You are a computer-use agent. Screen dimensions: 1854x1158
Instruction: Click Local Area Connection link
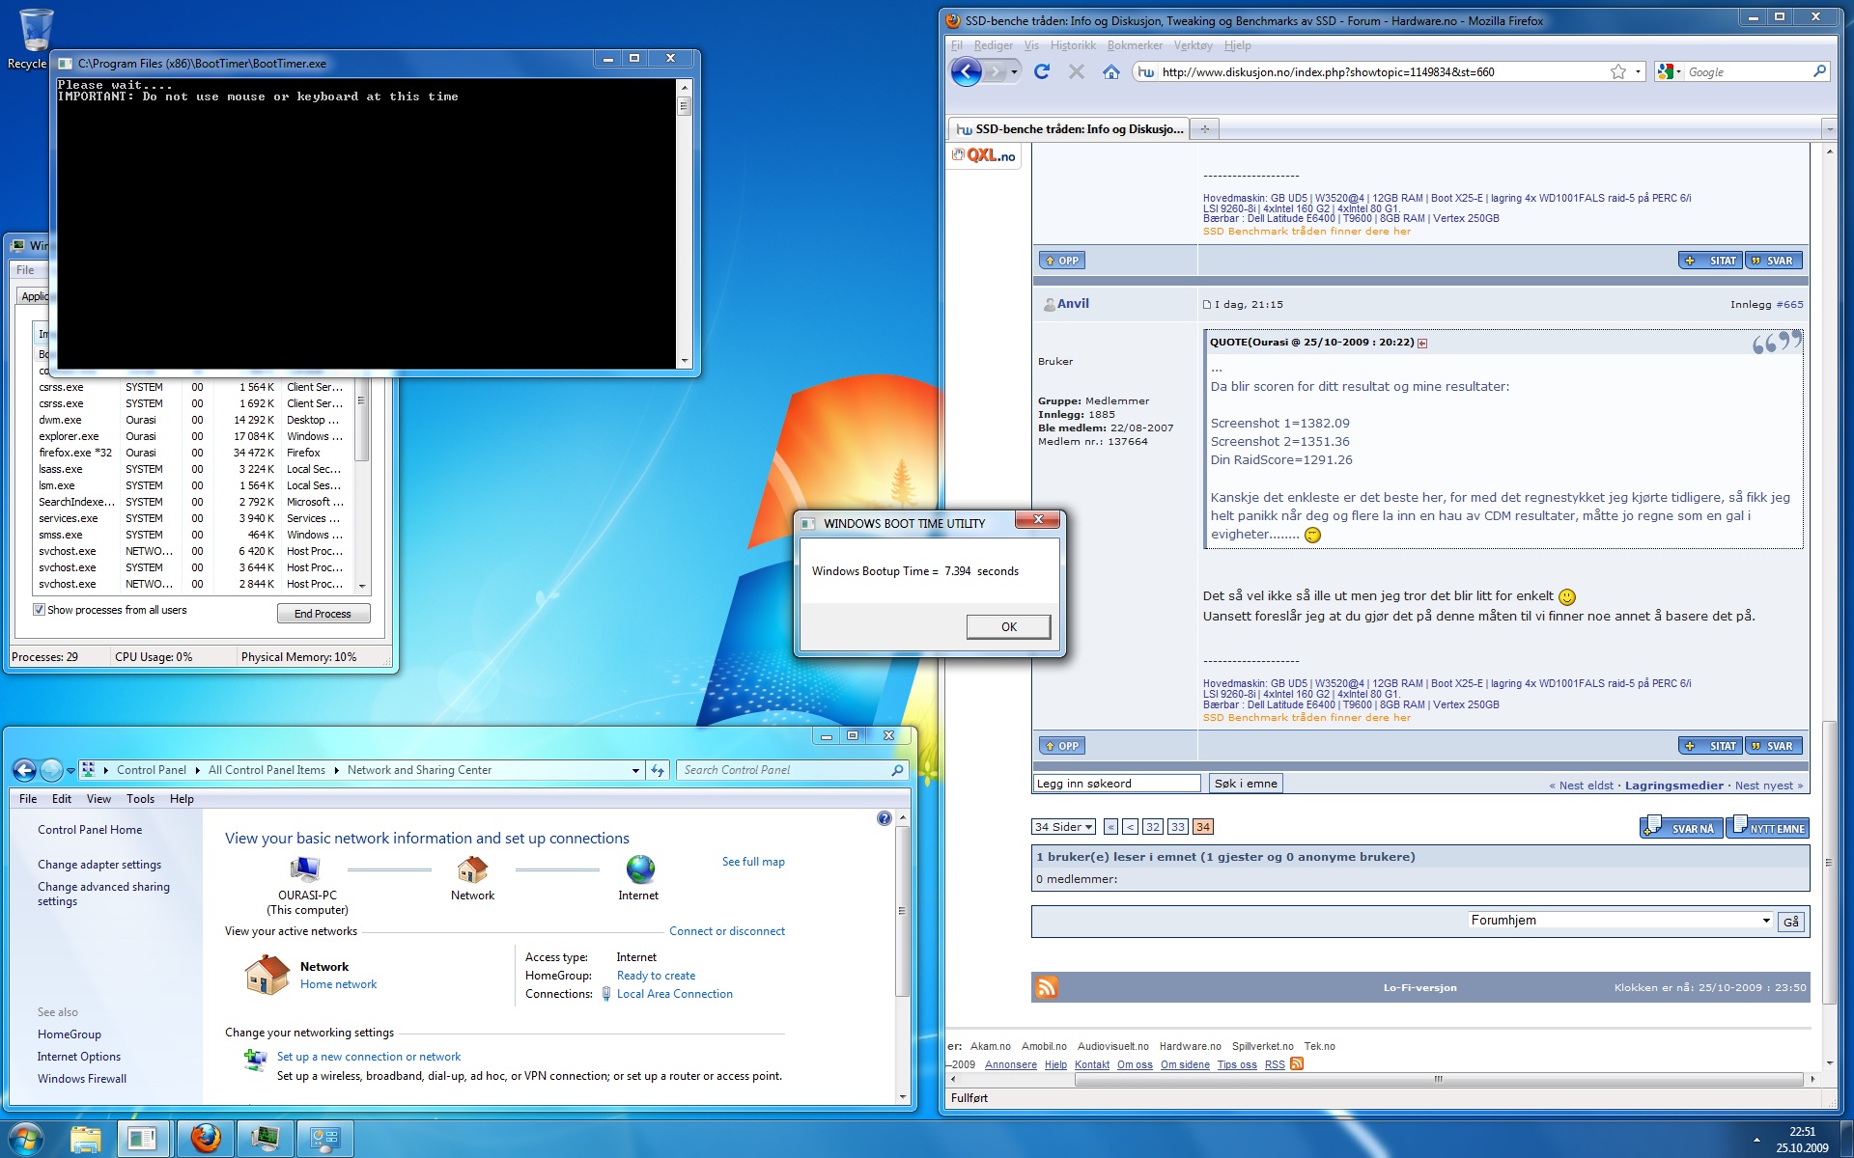tap(674, 994)
